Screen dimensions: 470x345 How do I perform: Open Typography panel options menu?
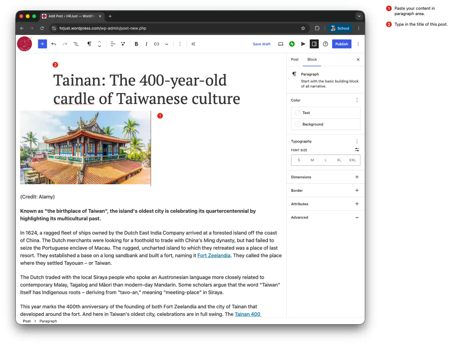(357, 141)
